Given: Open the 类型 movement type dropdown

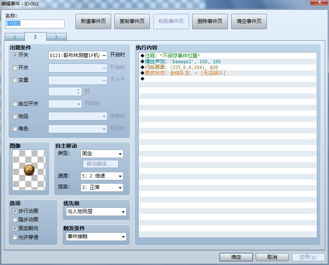Looking at the screenshot, I should [x=102, y=154].
